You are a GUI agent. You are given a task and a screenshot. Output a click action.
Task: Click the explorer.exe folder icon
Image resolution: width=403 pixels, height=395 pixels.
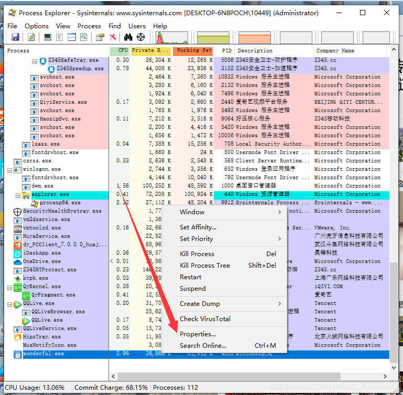click(26, 195)
